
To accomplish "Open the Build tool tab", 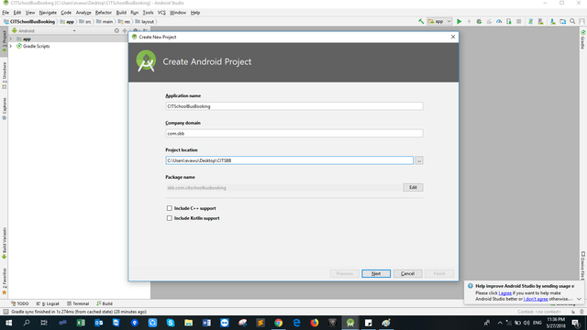I will 105,303.
